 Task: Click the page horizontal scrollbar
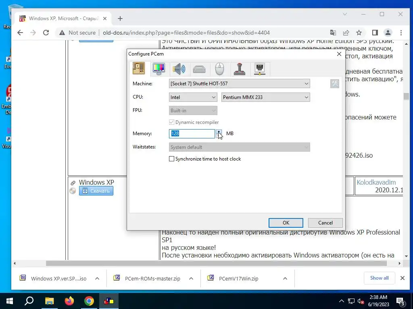216,263
